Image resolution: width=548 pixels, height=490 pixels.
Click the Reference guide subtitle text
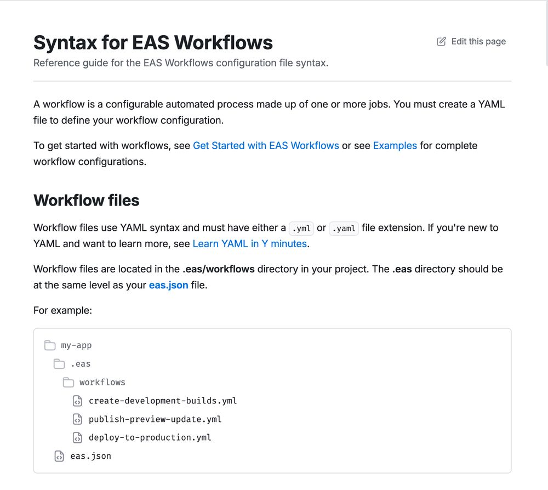click(x=181, y=63)
